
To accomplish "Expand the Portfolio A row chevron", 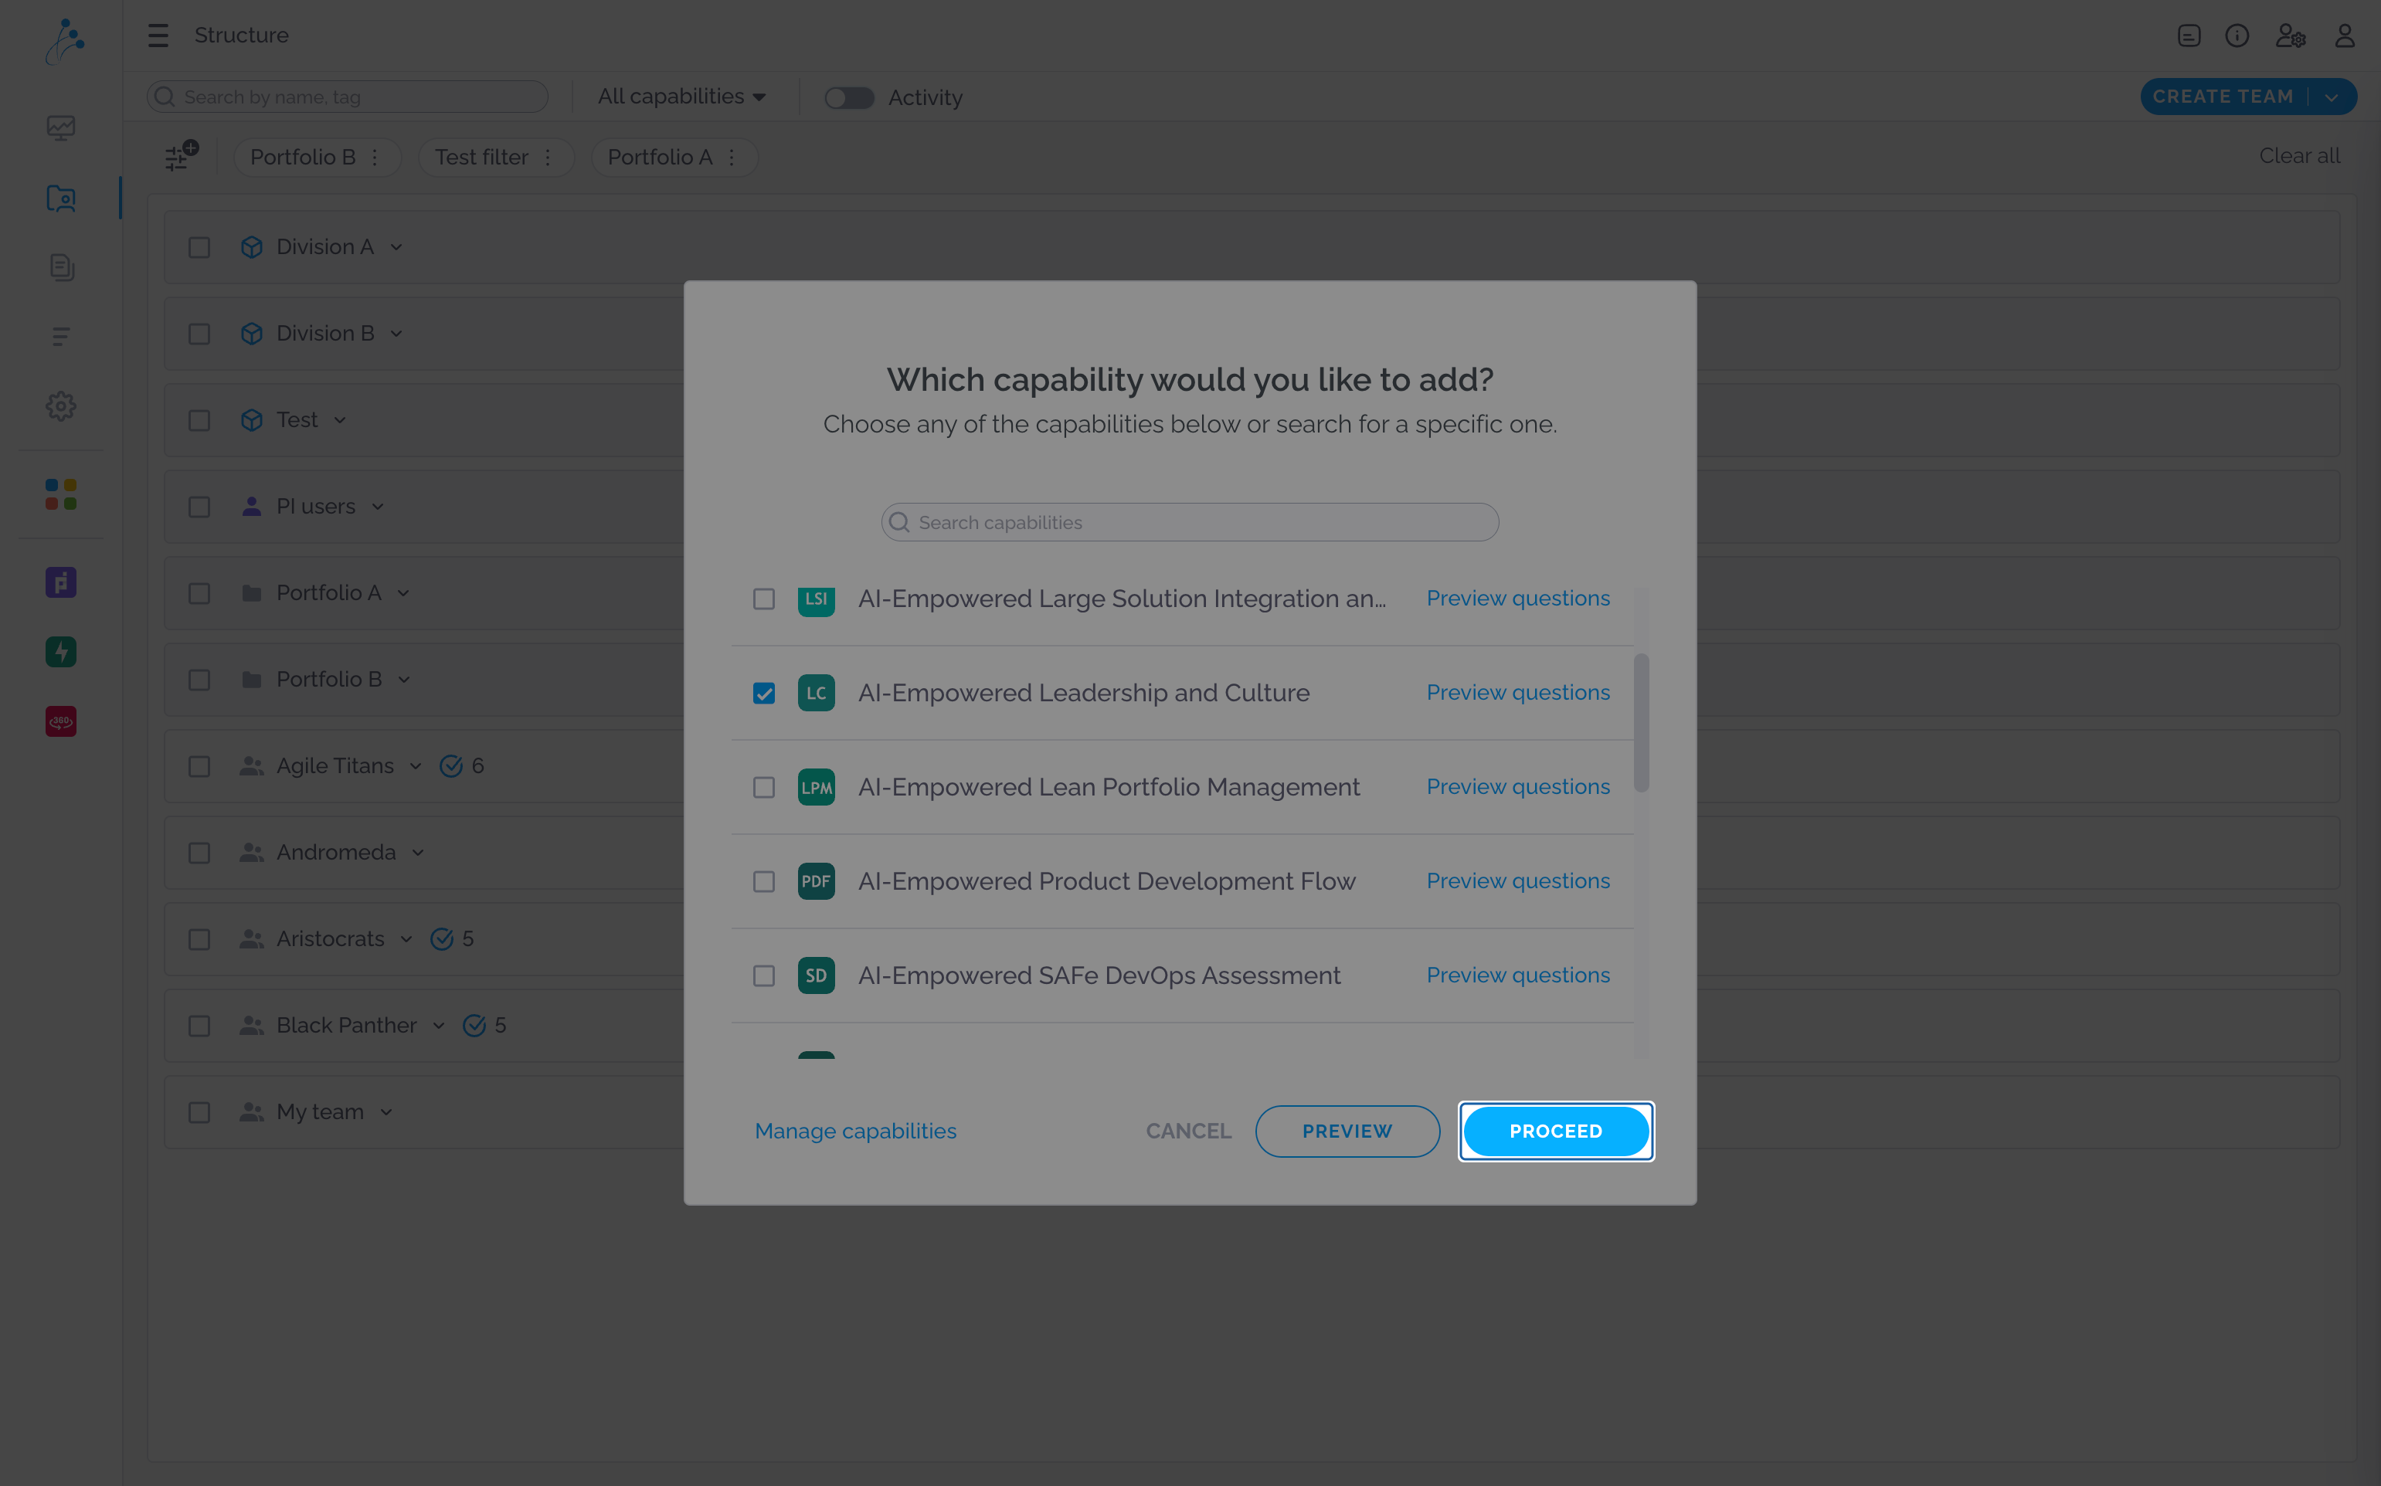I will [403, 592].
